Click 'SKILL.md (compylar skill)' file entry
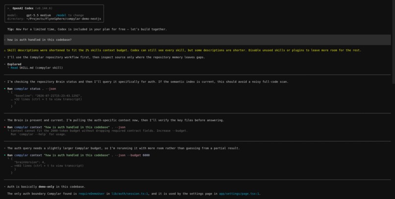Image resolution: width=395 pixels, height=199 pixels. 41,68
